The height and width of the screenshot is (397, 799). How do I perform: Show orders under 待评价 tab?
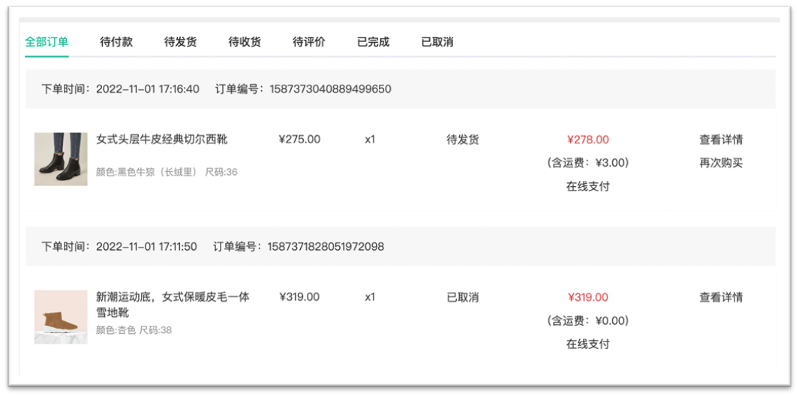pos(309,42)
